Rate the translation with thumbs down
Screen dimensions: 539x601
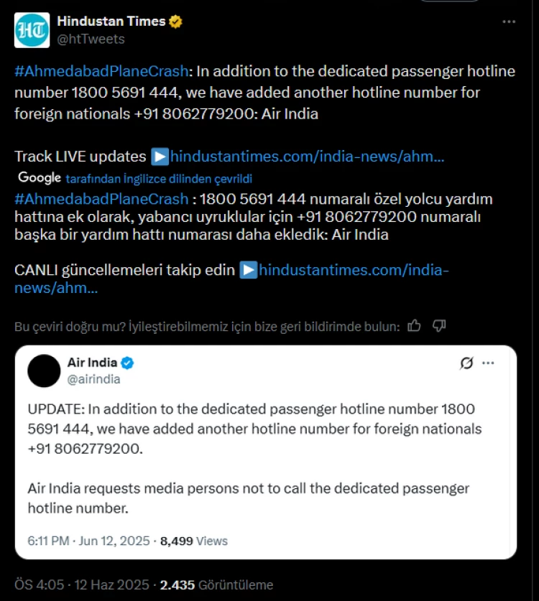coord(439,326)
